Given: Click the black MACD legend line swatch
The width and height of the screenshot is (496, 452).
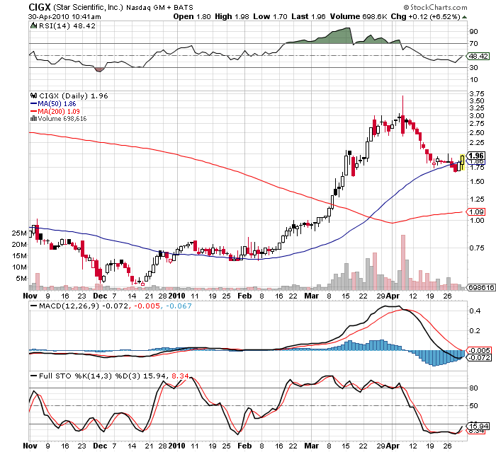Looking at the screenshot, I should pos(33,306).
